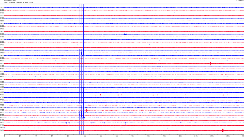Screen dimensions: 244x137
Task: Click the 6m tick on the minute axis
Action: tap(52, 136)
